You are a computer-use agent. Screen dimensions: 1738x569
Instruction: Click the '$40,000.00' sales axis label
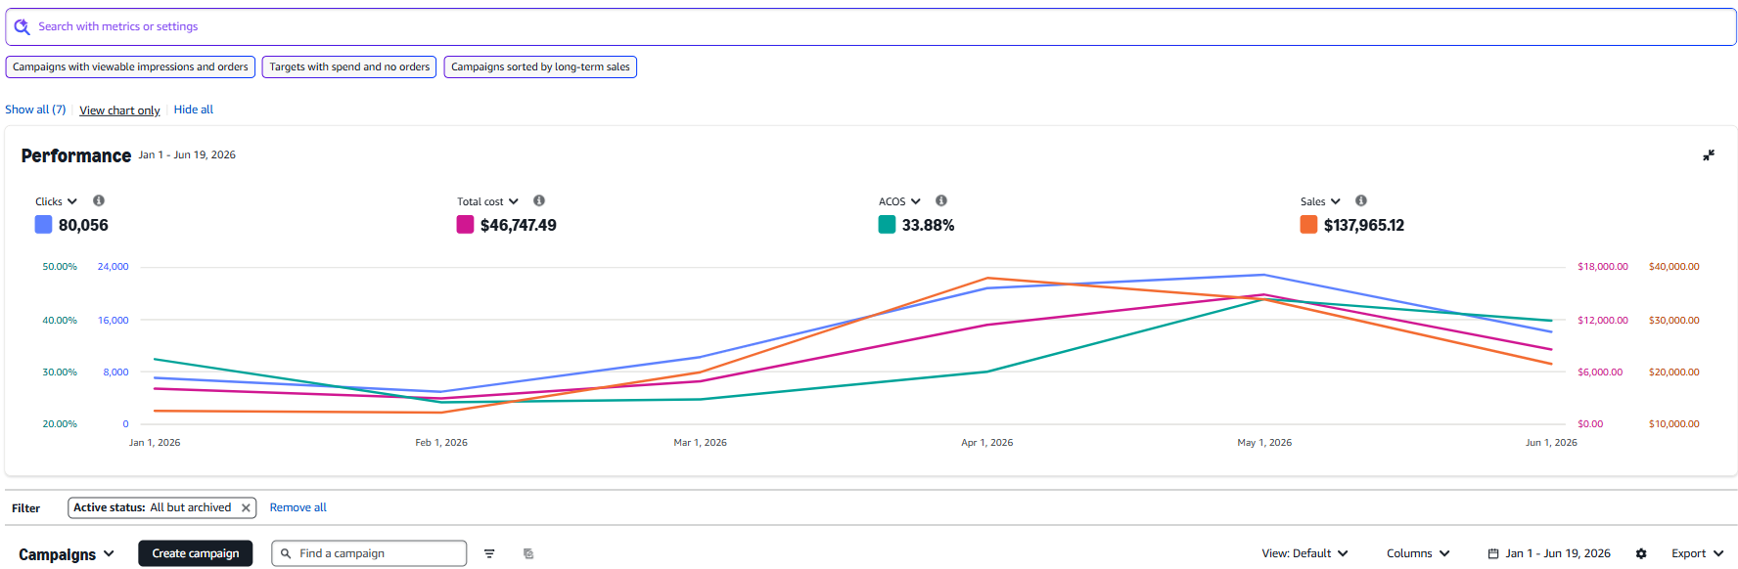coord(1673,267)
